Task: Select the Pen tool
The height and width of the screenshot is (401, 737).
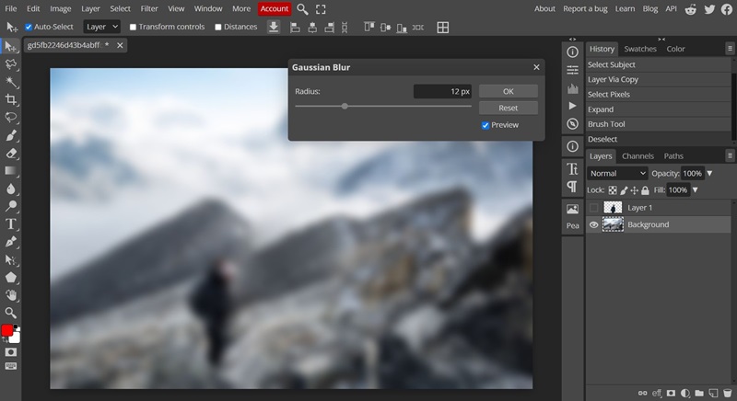Action: pyautogui.click(x=10, y=242)
